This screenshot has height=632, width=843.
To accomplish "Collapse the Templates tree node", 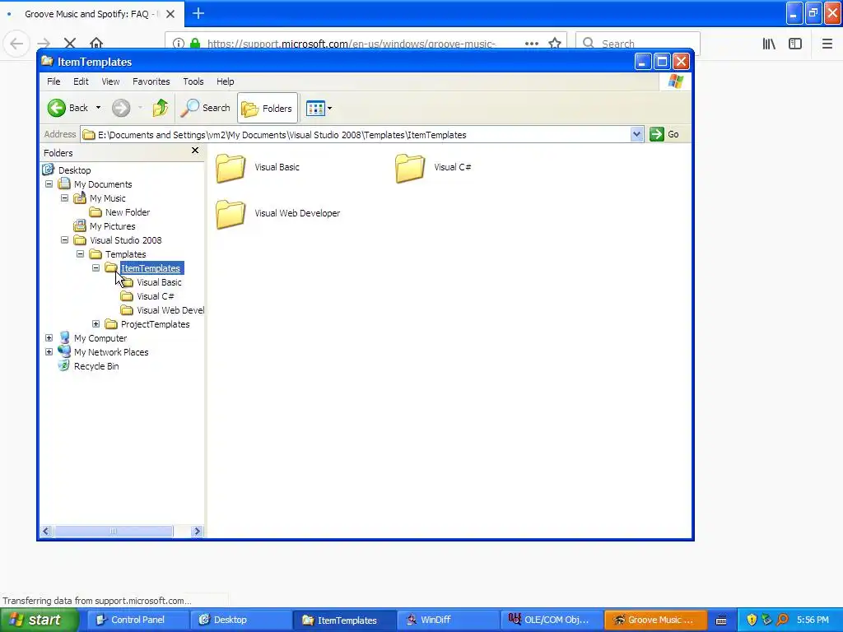I will [x=80, y=253].
